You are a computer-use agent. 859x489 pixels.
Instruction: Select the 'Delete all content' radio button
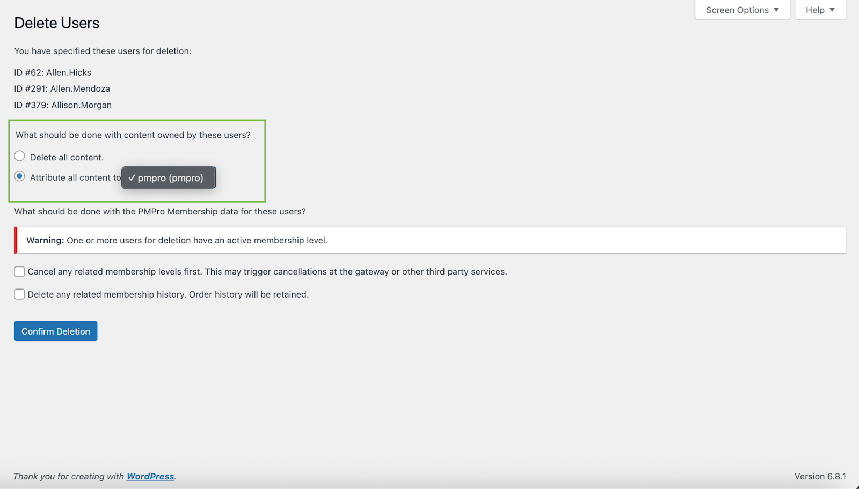click(19, 156)
